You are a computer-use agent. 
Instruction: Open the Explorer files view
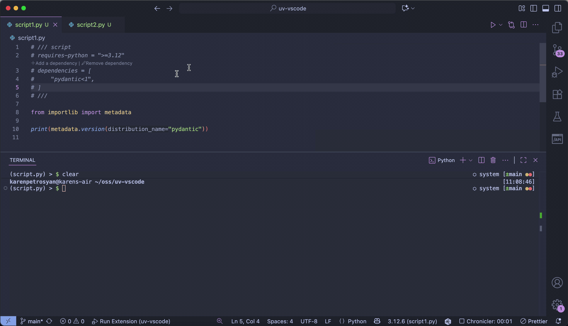click(557, 28)
